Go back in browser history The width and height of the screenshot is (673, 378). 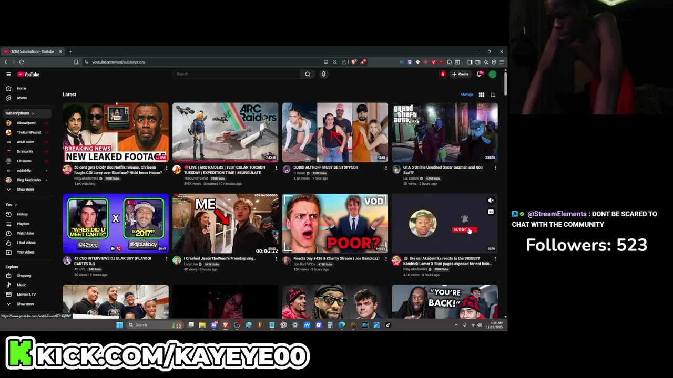point(6,62)
